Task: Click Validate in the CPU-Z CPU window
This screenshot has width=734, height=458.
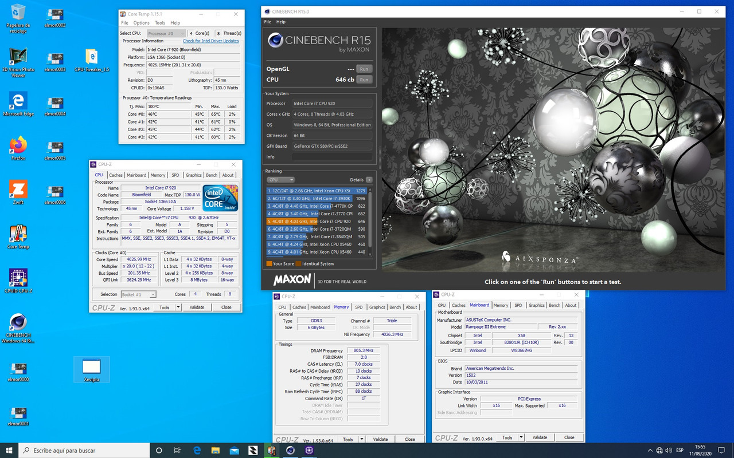Action: (x=197, y=307)
